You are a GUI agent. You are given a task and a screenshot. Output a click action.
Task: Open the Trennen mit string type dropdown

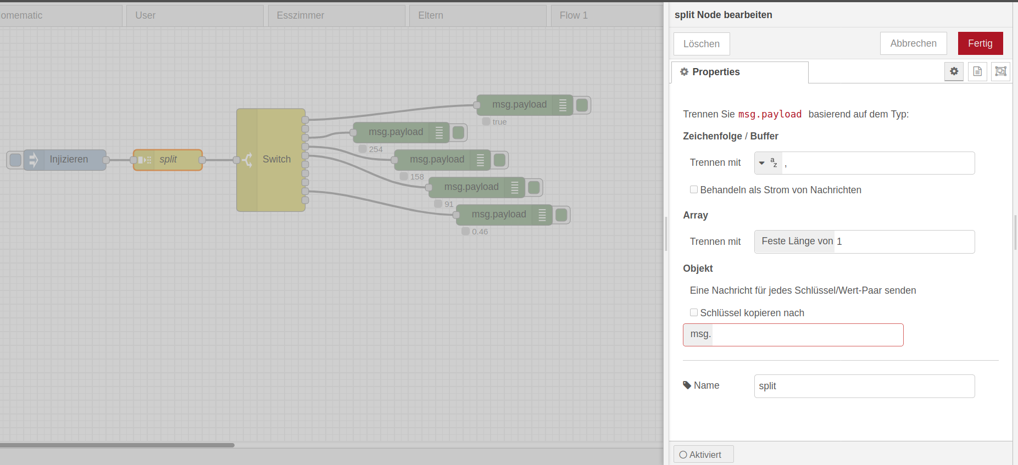coord(768,163)
